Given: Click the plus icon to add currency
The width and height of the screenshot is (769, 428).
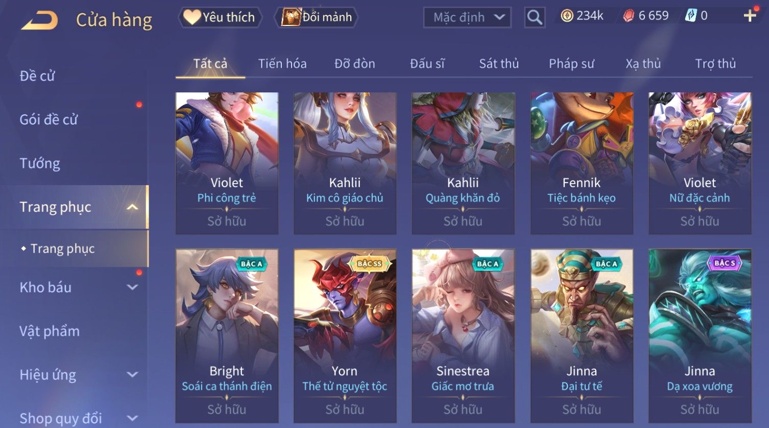Looking at the screenshot, I should point(750,16).
